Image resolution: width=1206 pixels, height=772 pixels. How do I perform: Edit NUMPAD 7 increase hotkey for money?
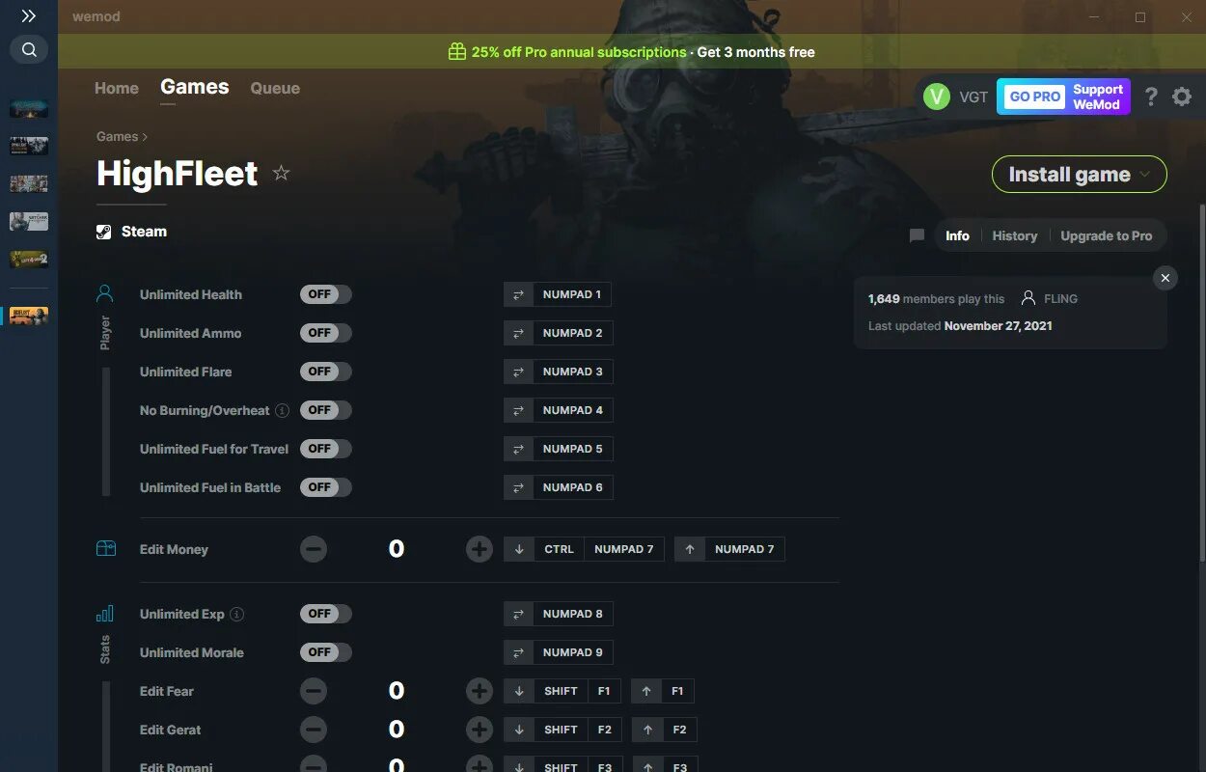tap(729, 549)
